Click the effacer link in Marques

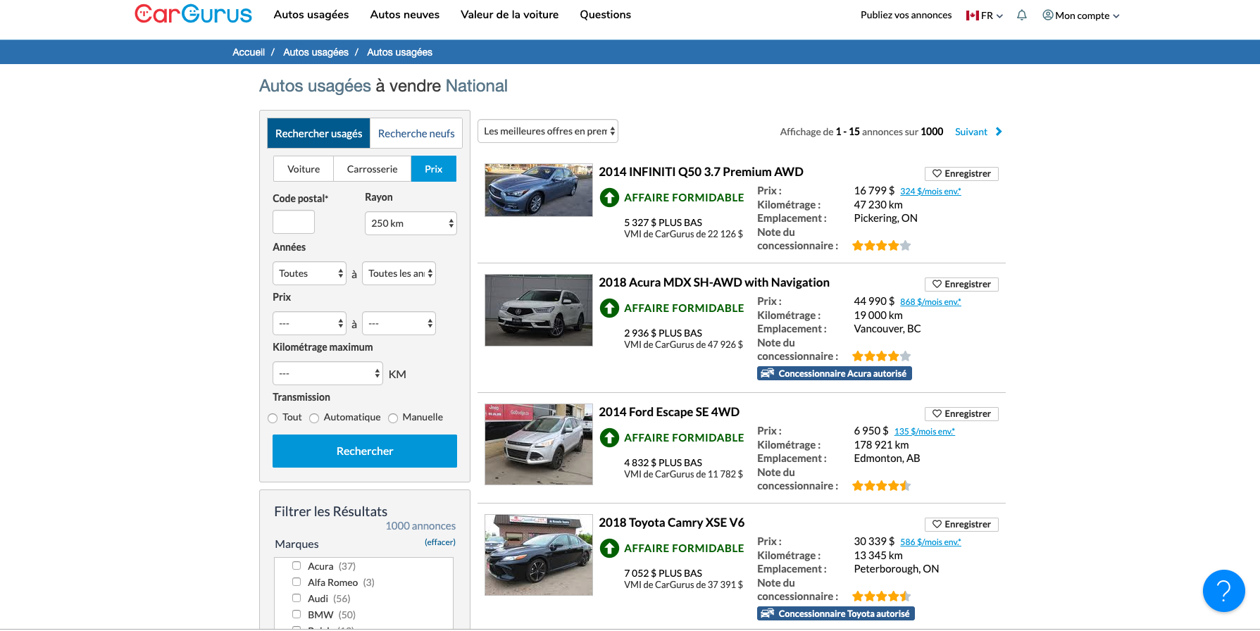(440, 542)
